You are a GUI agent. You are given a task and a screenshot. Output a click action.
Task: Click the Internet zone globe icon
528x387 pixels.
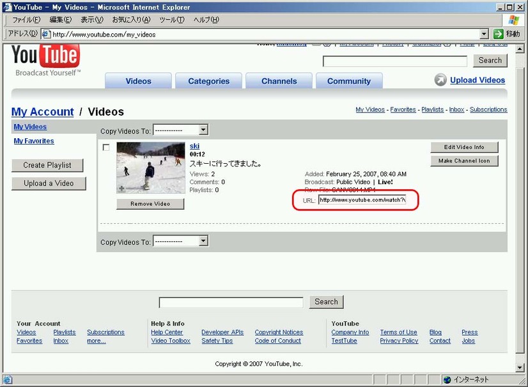(447, 379)
